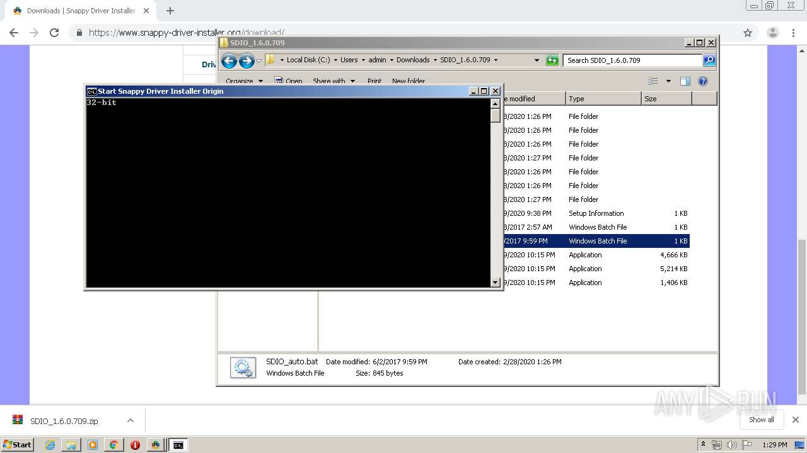Click the console scrollbar up arrow

click(x=495, y=103)
